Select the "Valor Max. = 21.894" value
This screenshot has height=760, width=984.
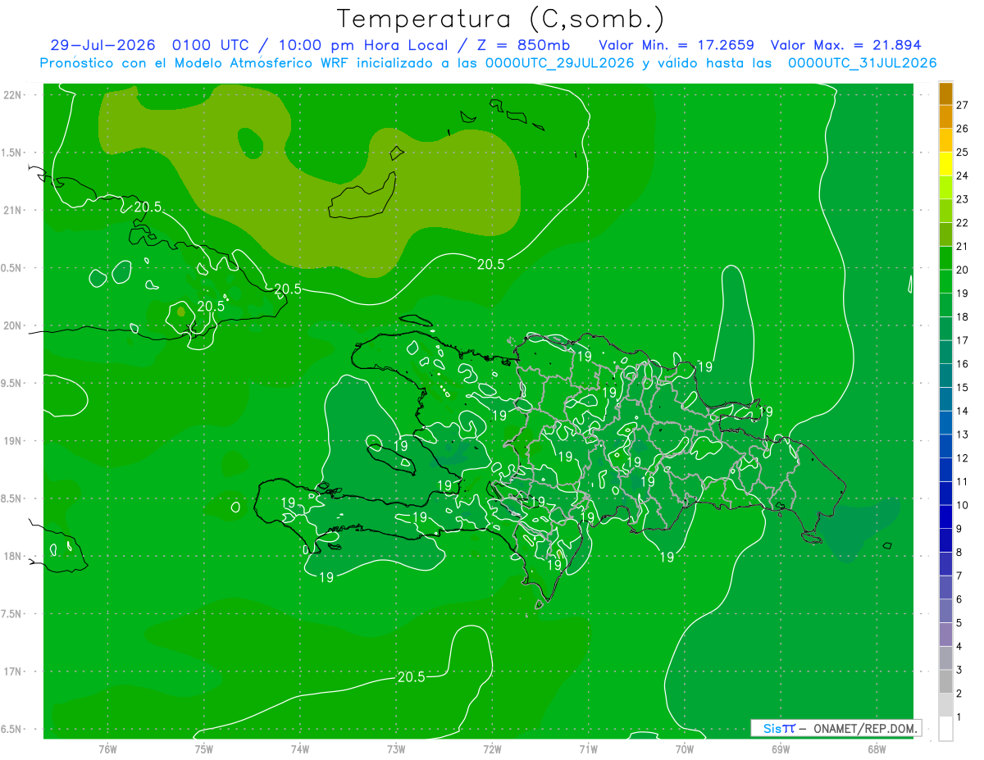click(846, 45)
